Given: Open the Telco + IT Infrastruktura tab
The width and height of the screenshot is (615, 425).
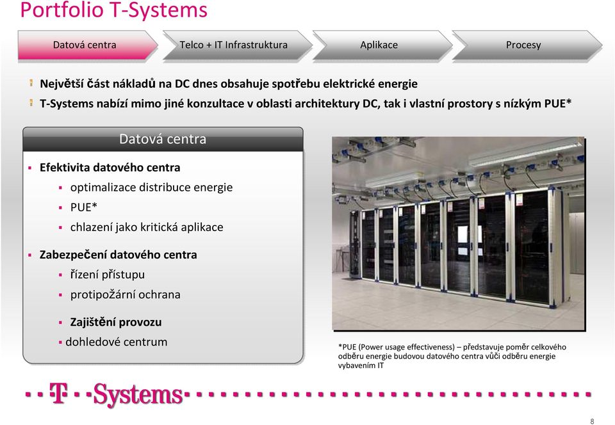Looking at the screenshot, I should coord(237,45).
